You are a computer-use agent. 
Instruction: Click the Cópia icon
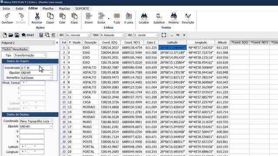coord(74,16)
